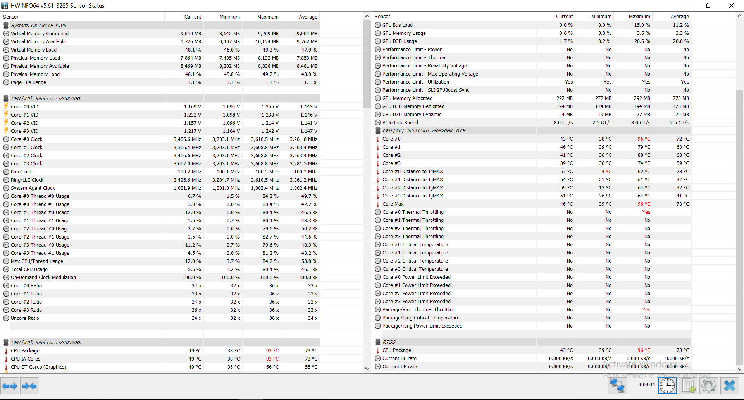Click the left pane scrollbar down arrow

[x=367, y=369]
